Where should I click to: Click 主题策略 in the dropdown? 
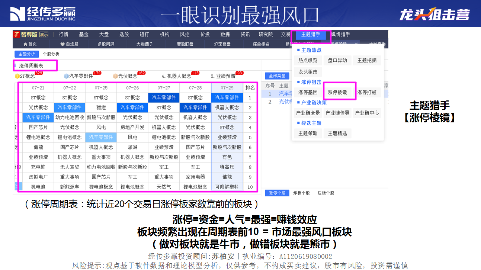point(308,133)
